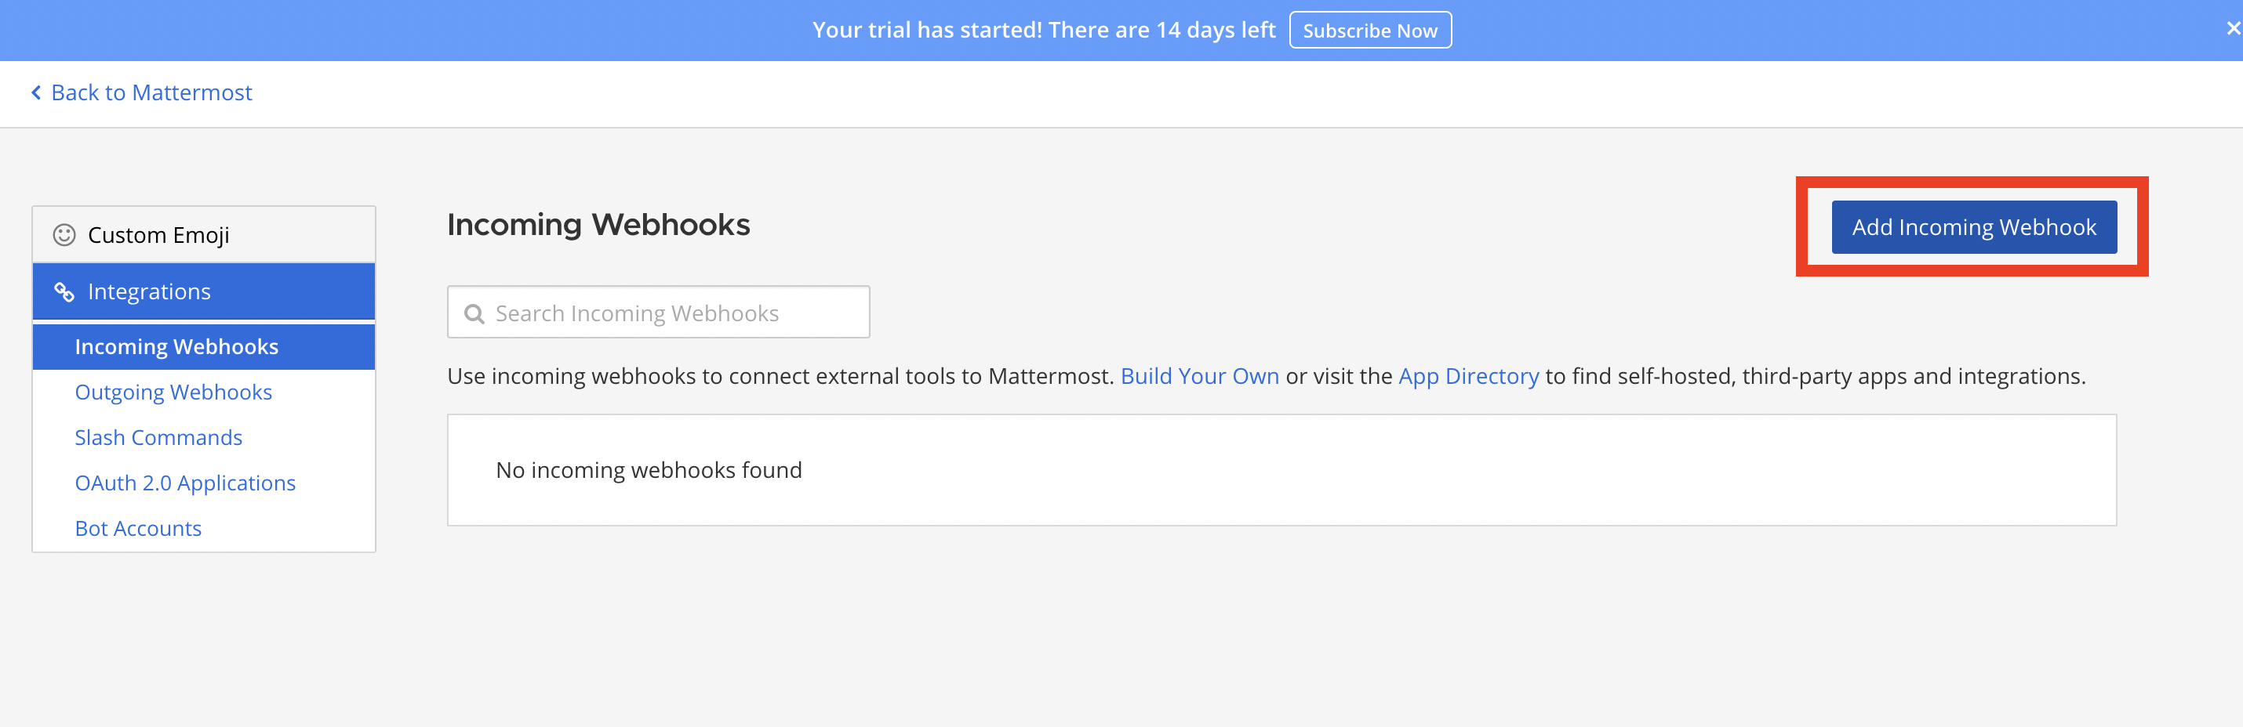The image size is (2243, 727).
Task: Open Outgoing Webhooks page
Action: click(x=173, y=392)
